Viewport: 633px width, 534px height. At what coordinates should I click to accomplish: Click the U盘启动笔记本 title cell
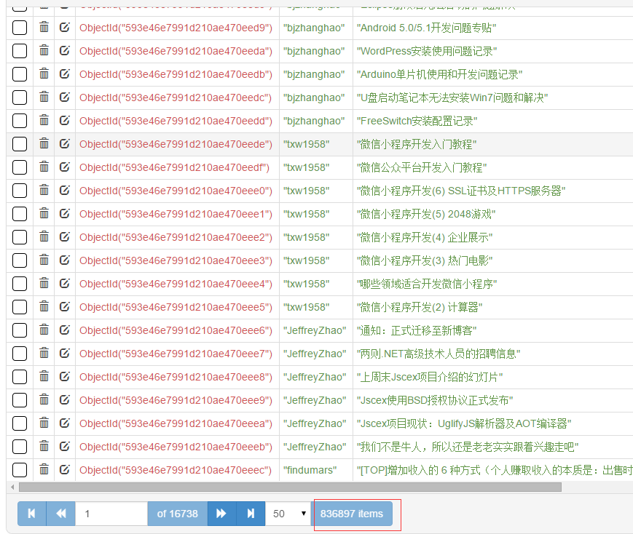click(452, 97)
